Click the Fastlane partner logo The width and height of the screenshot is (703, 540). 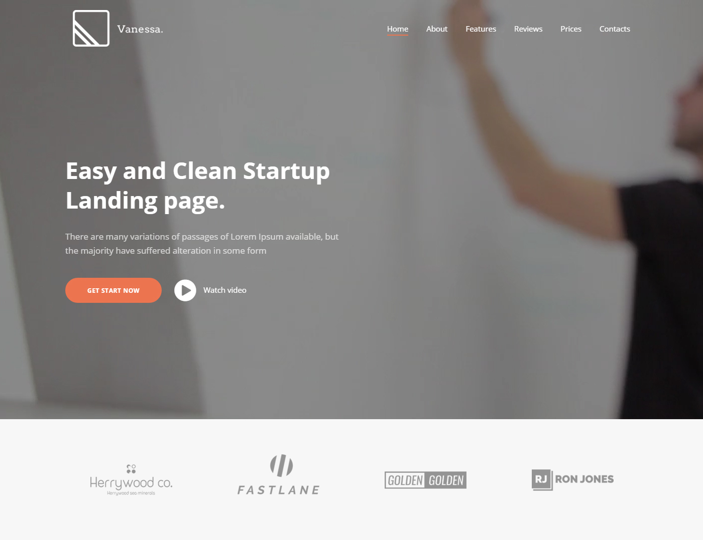pyautogui.click(x=279, y=475)
